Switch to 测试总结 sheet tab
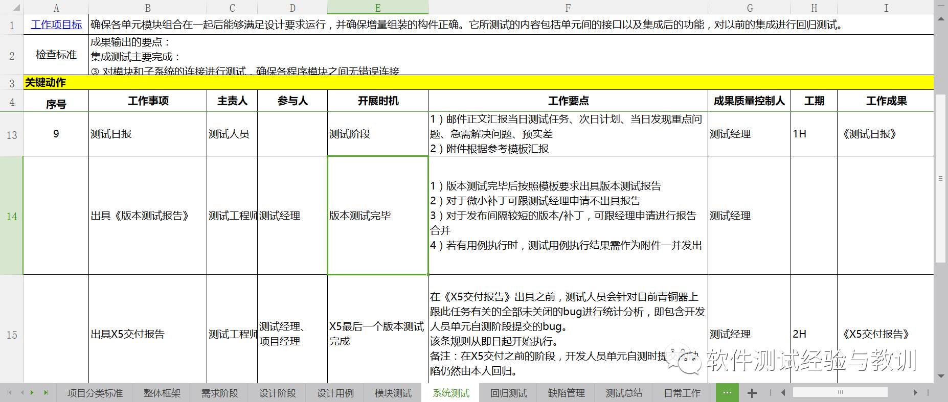The image size is (948, 402). click(x=624, y=393)
